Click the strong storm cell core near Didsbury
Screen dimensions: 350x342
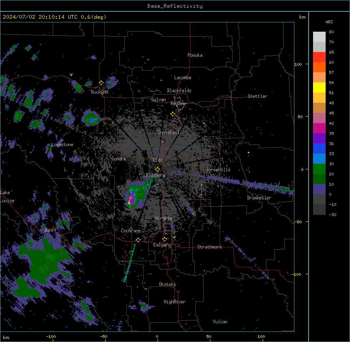pyautogui.click(x=132, y=199)
